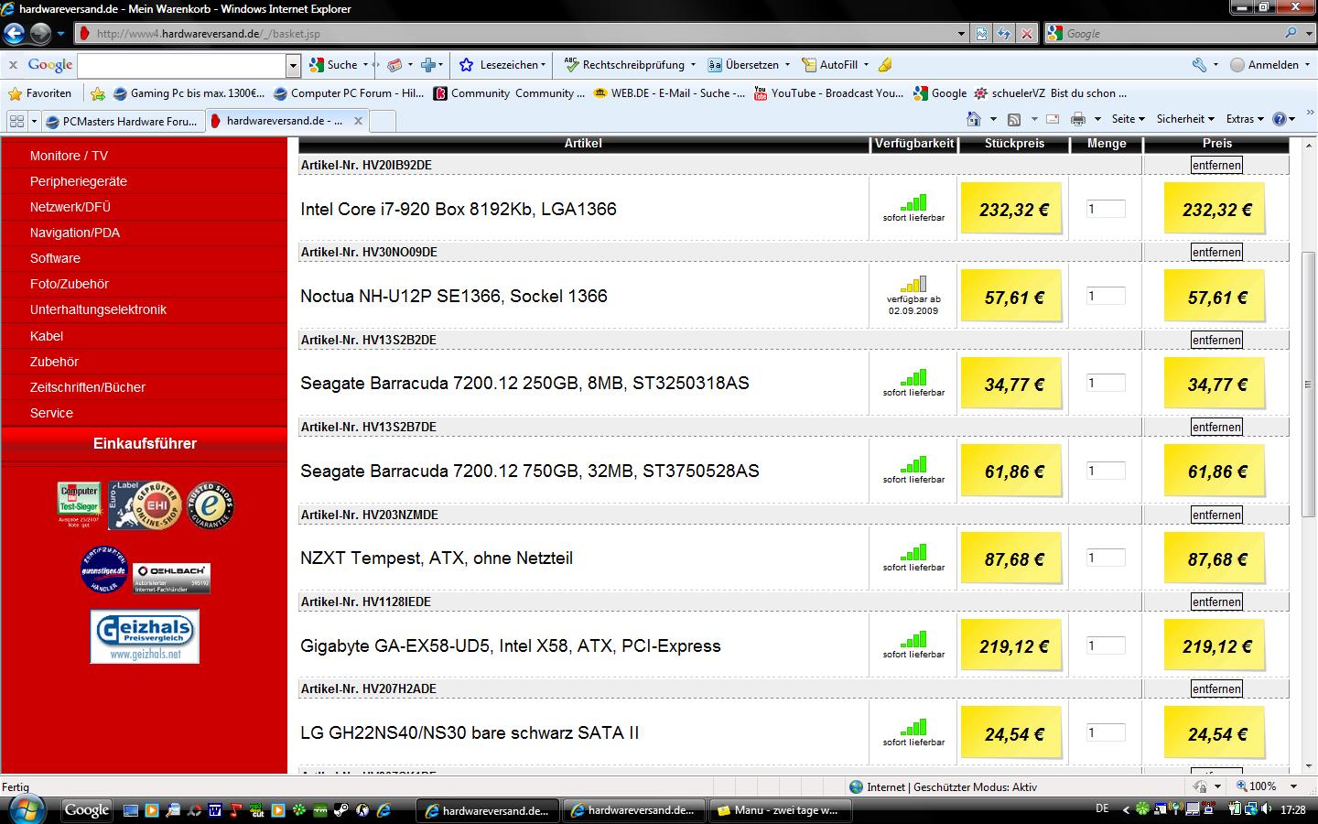The width and height of the screenshot is (1318, 824).
Task: Open Quick Tabs grid icon
Action: click(x=16, y=121)
